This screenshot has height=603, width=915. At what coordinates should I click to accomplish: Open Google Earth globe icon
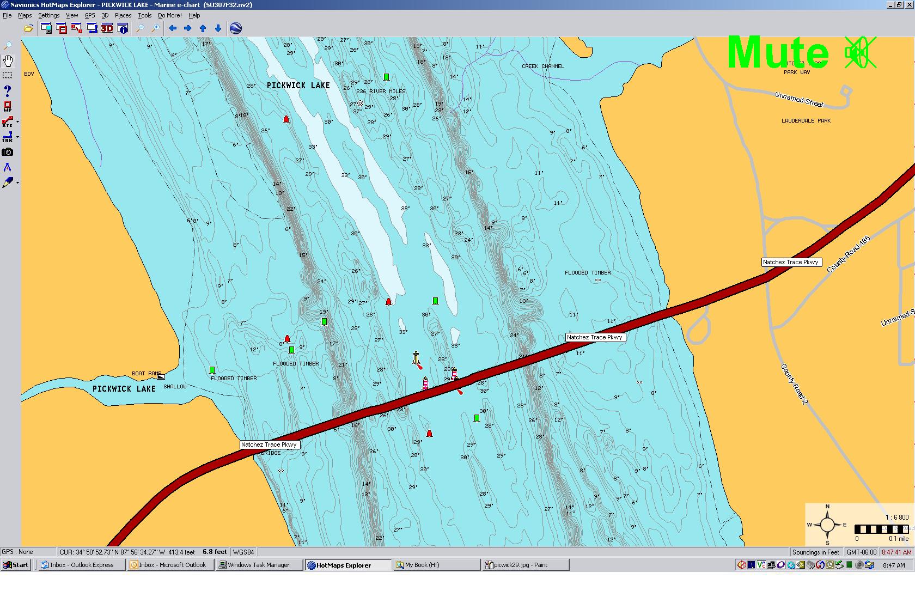coord(236,28)
